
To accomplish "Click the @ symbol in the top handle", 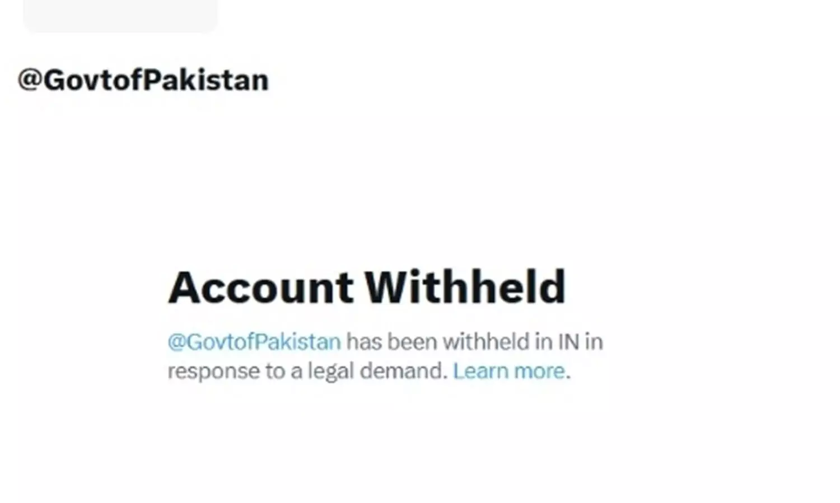I will [x=30, y=80].
